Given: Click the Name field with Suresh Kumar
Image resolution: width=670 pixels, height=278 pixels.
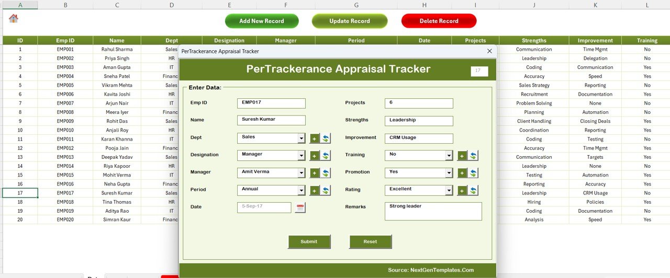Looking at the screenshot, I should [x=271, y=120].
